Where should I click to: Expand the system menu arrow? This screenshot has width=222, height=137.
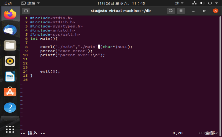pyautogui.click(x=217, y=3)
